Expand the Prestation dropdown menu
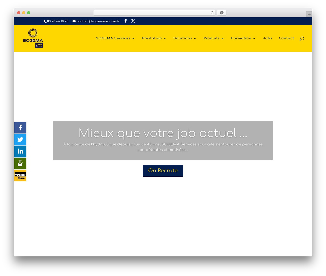This screenshot has height=276, width=326. point(154,38)
